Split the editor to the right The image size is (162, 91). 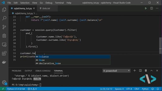click(152, 8)
